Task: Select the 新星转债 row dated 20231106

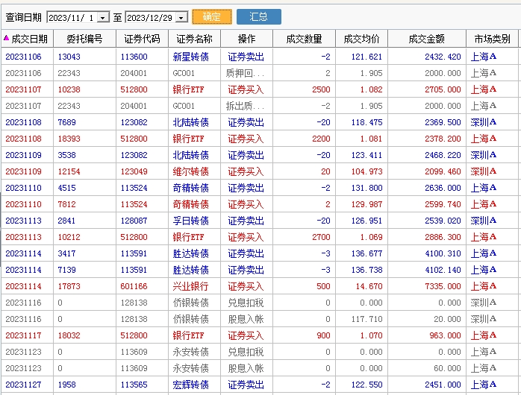Action: (x=190, y=57)
